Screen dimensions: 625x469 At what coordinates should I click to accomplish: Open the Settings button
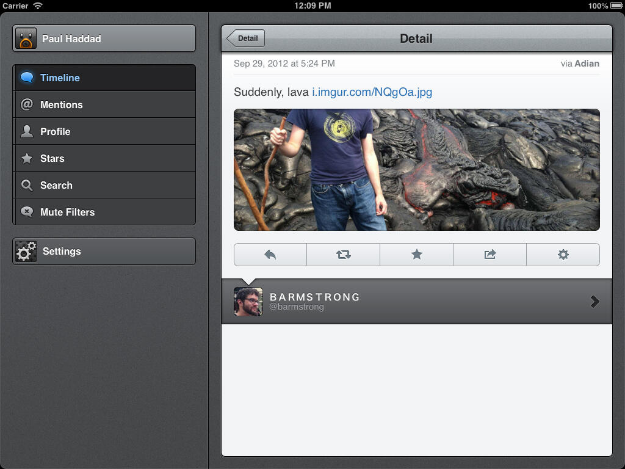point(104,251)
